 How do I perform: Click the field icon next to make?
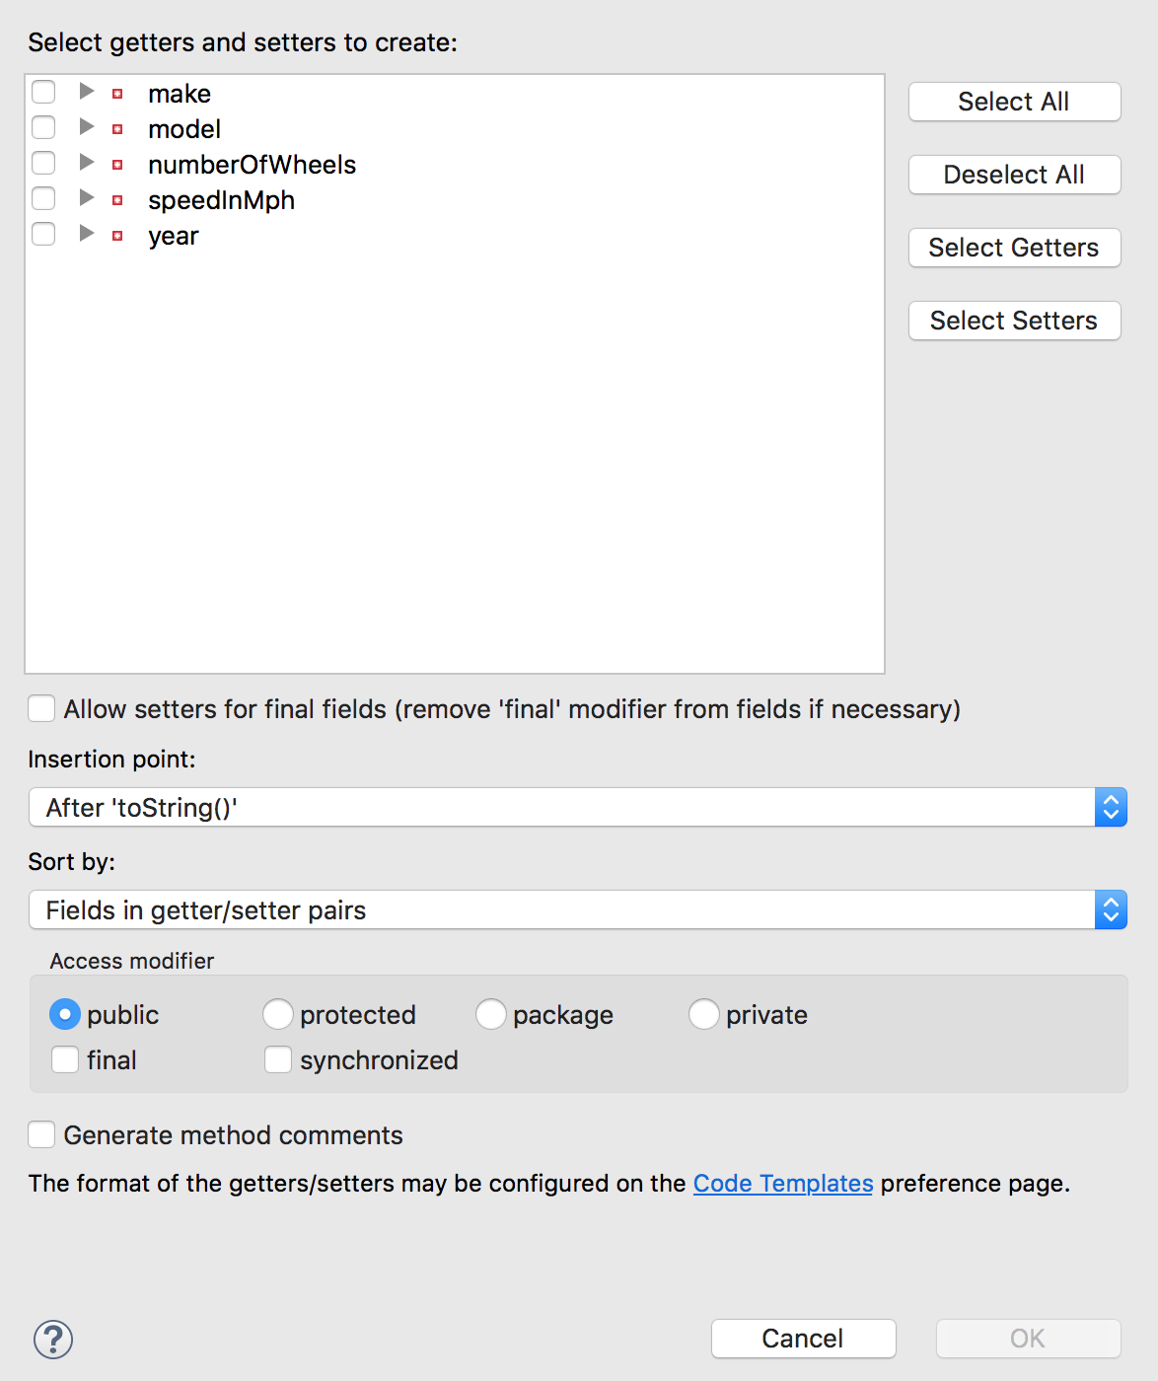point(118,92)
